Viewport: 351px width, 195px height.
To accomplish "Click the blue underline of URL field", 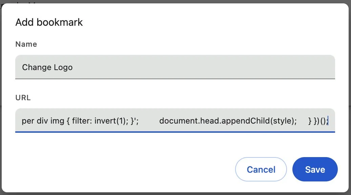I will [x=175, y=132].
